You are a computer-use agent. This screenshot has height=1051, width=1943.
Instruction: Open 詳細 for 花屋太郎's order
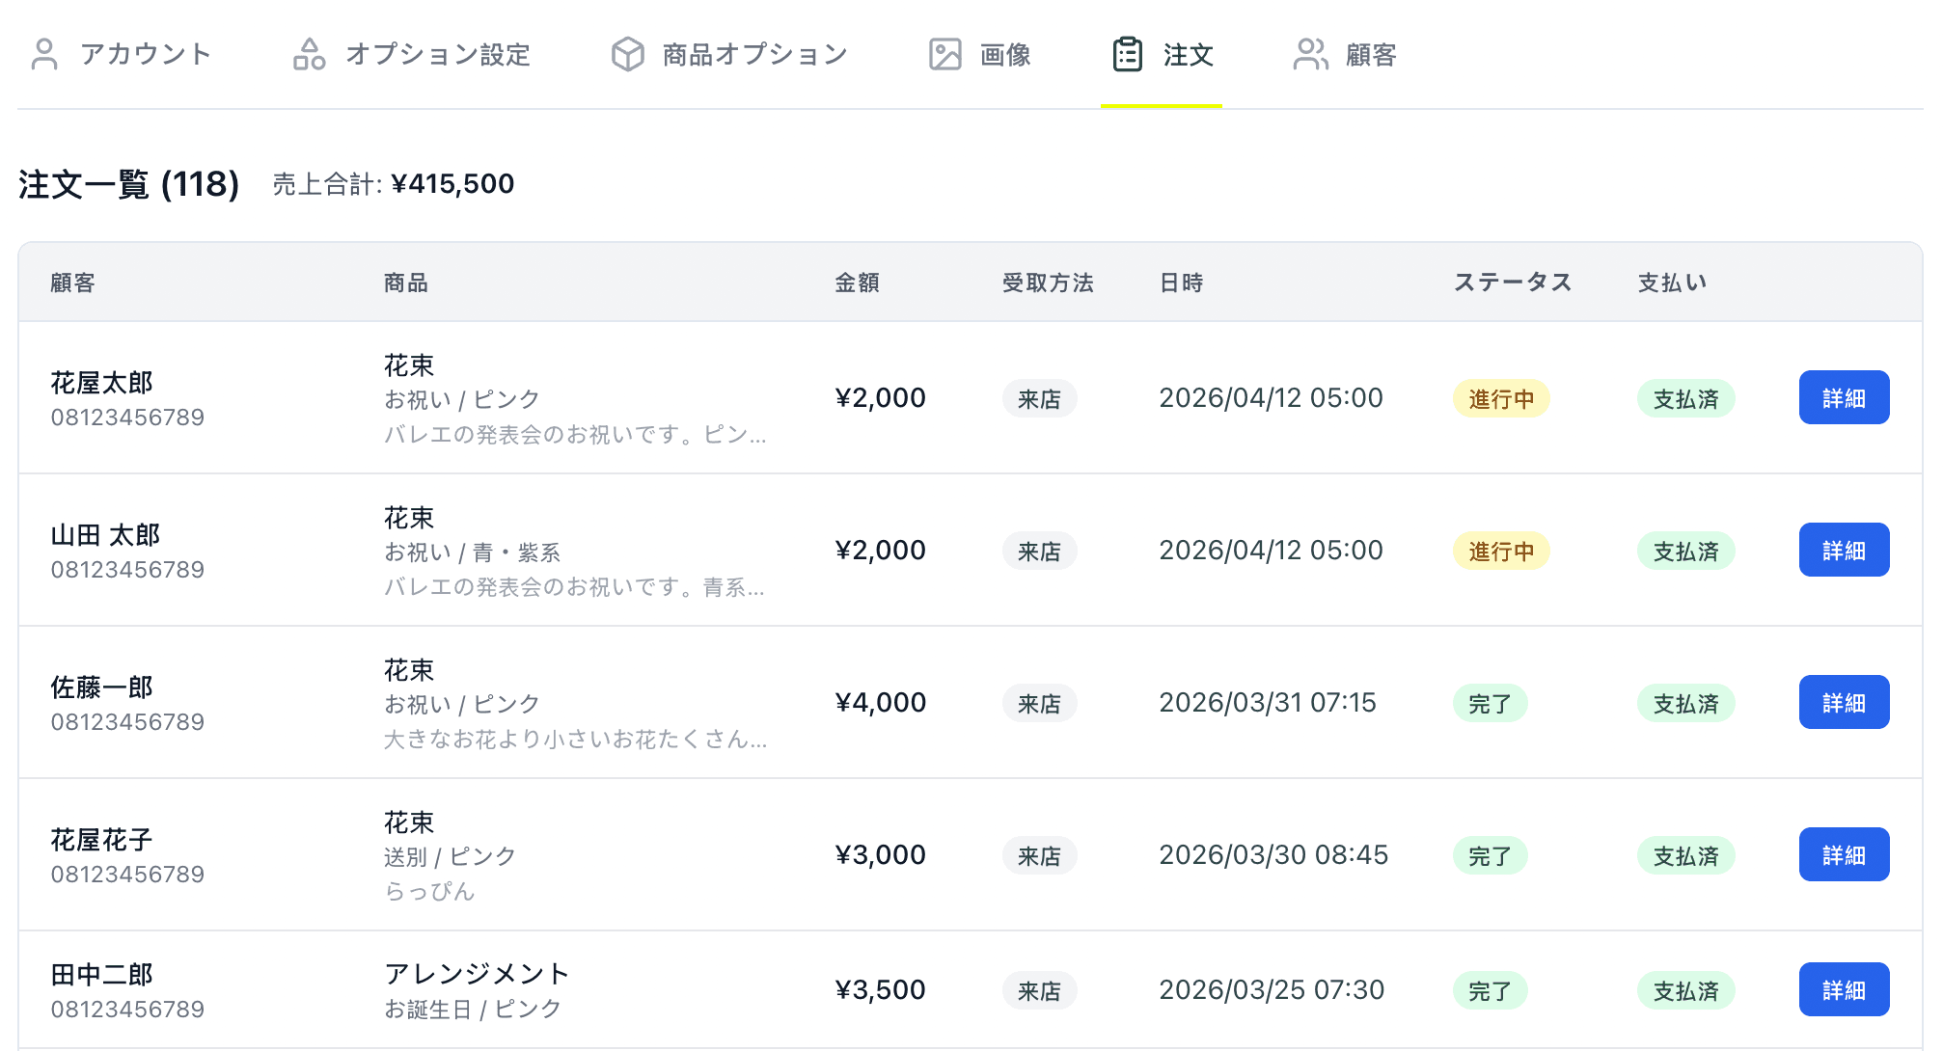[1844, 396]
